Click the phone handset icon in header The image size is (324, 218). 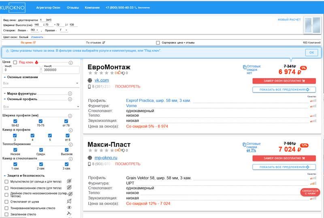coord(136,8)
